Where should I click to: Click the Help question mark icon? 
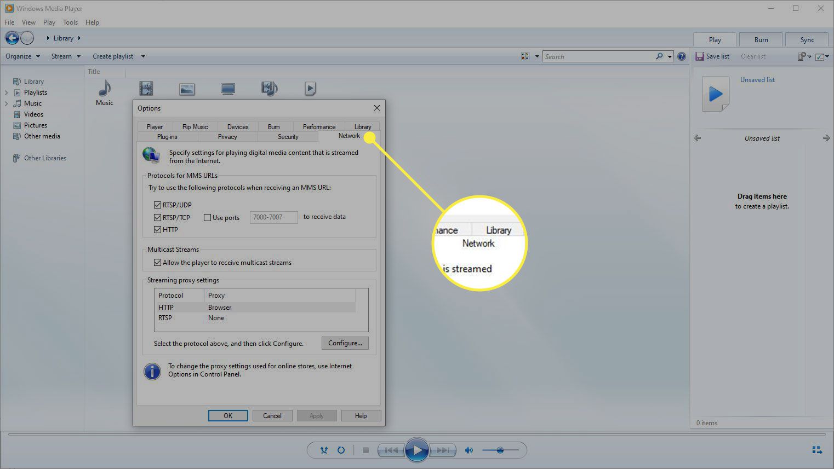pyautogui.click(x=682, y=56)
